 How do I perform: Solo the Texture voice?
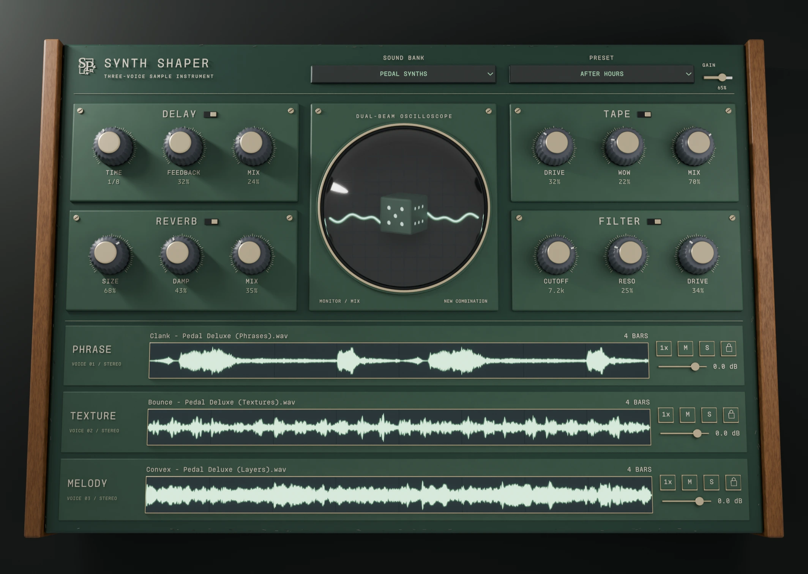(x=709, y=415)
